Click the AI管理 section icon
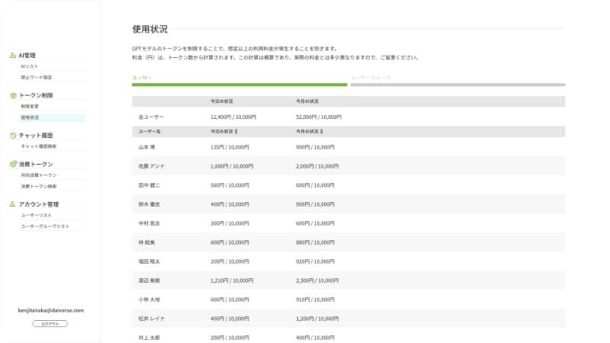The image size is (610, 343). 13,56
